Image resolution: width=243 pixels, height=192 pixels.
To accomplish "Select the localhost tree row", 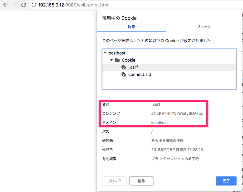I will [169, 53].
